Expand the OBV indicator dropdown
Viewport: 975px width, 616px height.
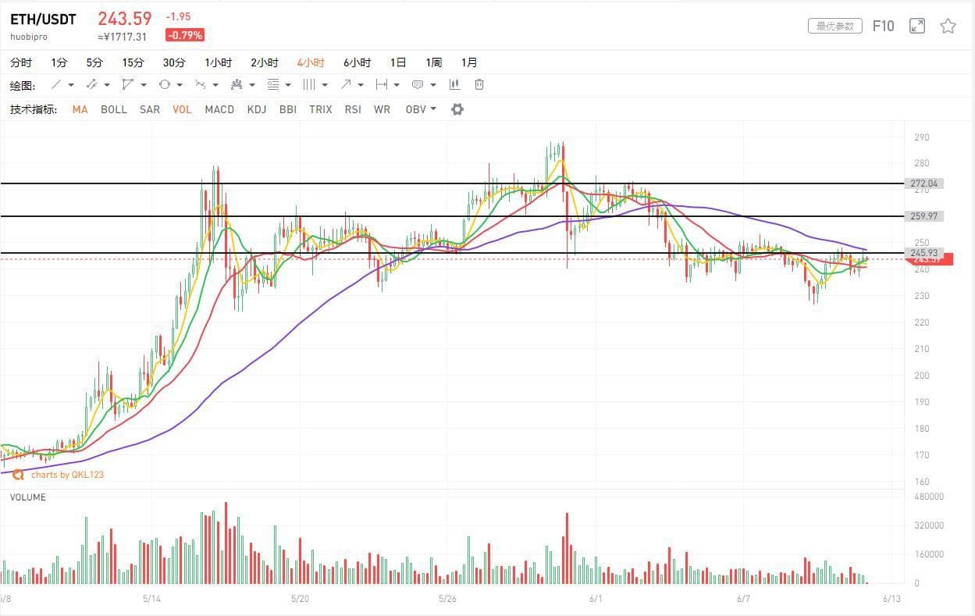[432, 109]
